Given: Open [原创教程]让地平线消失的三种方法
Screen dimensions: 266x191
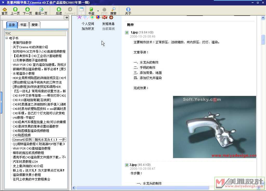Looking at the screenshot, I should 37,82.
